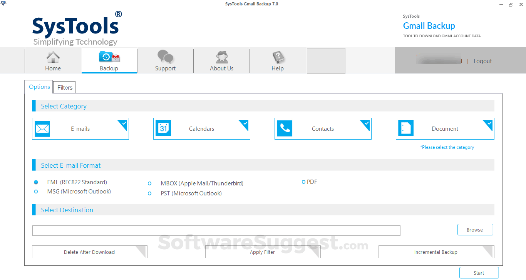The image size is (526, 280).
Task: Switch to the Filters tab
Action: (x=64, y=87)
